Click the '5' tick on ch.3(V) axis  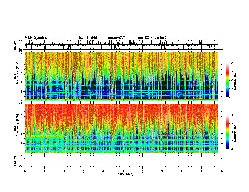click(22, 156)
